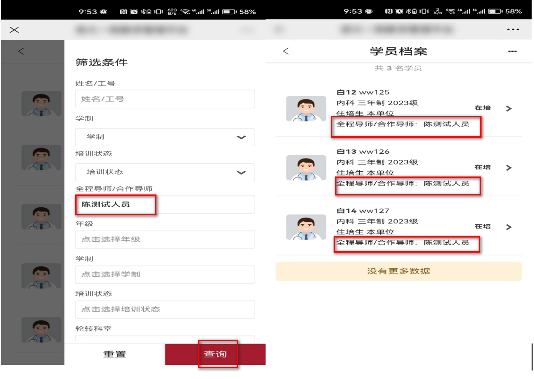Tap Wi-Fi icon in left status bar
The height and width of the screenshot is (379, 534).
(185, 12)
